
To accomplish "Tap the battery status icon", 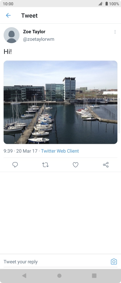I will tap(107, 4).
